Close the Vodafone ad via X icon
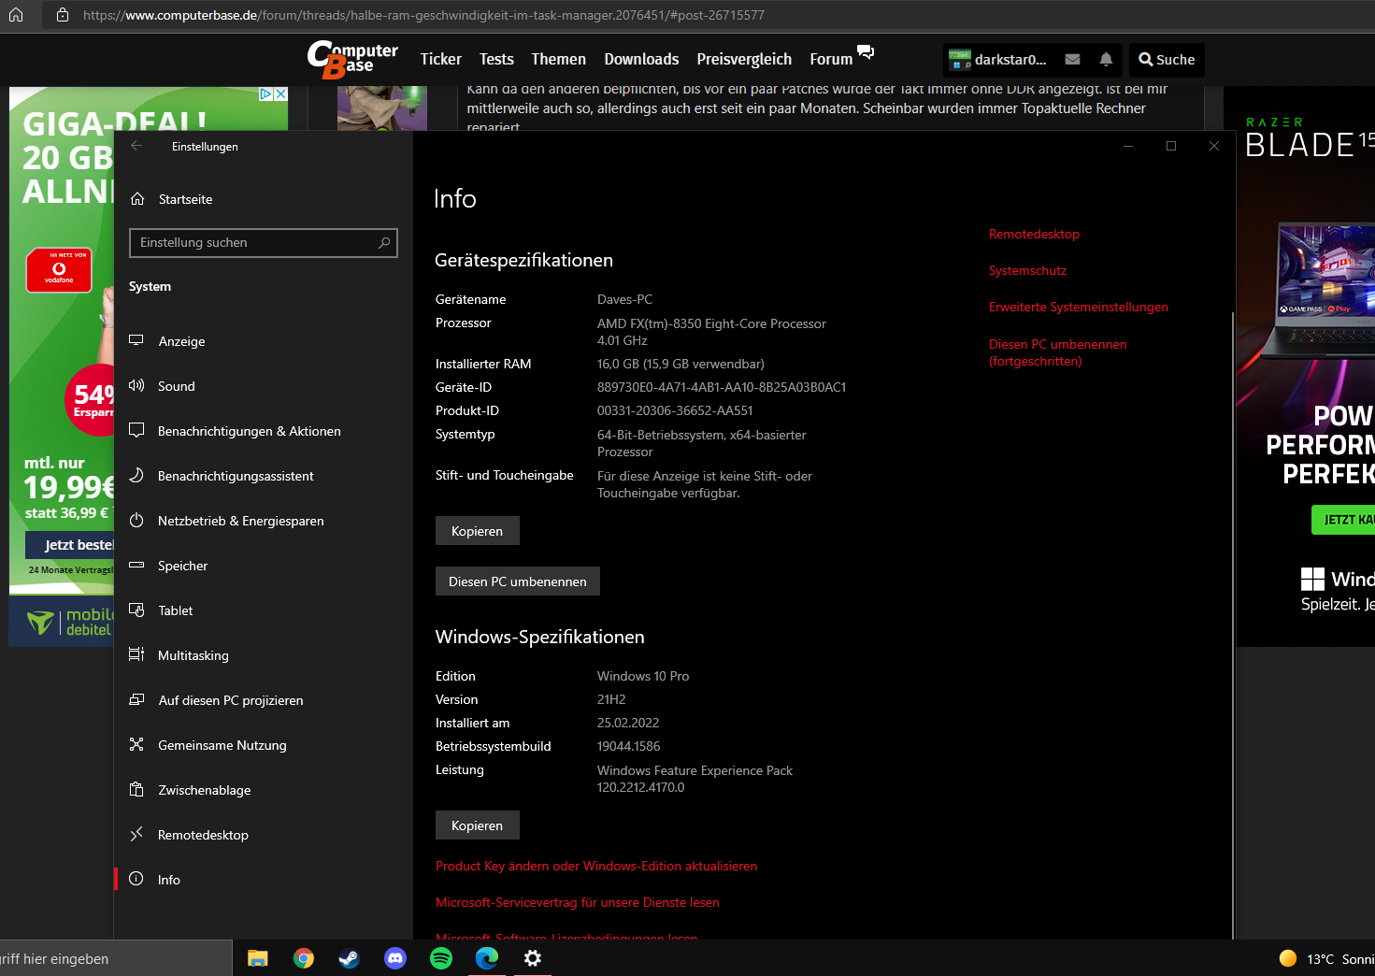 (x=280, y=93)
